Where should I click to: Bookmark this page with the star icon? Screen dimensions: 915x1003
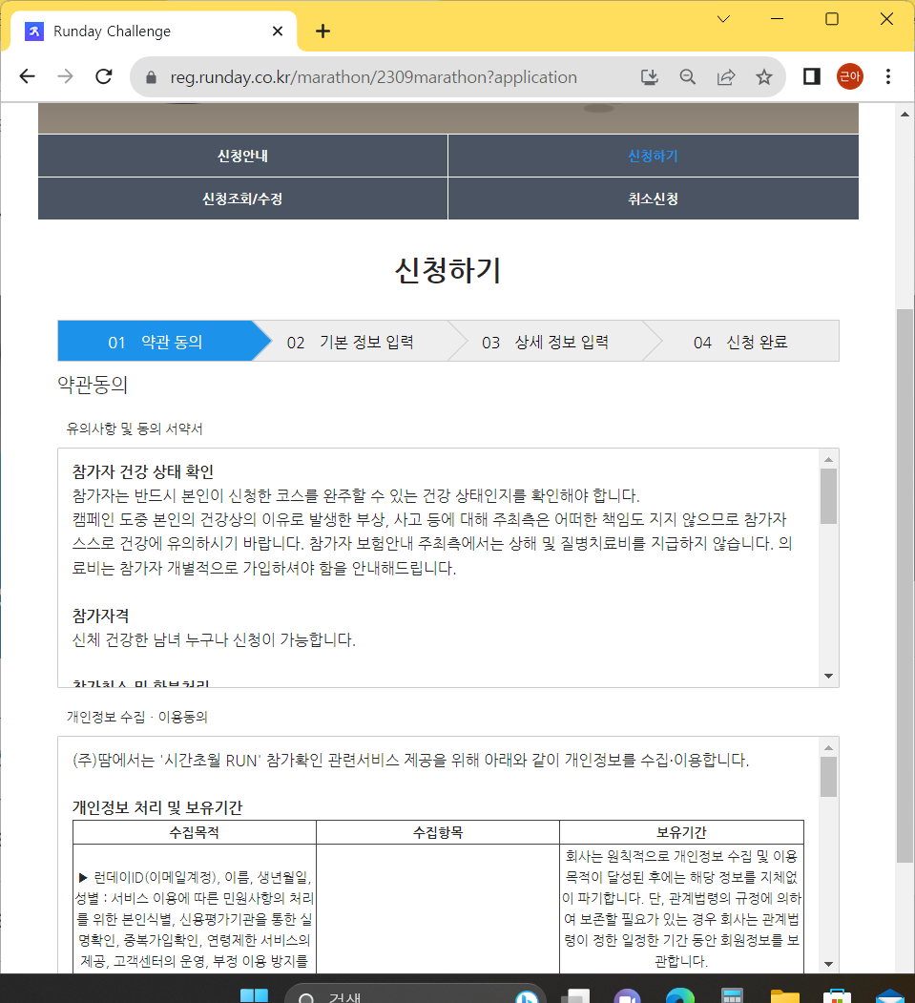click(x=763, y=76)
